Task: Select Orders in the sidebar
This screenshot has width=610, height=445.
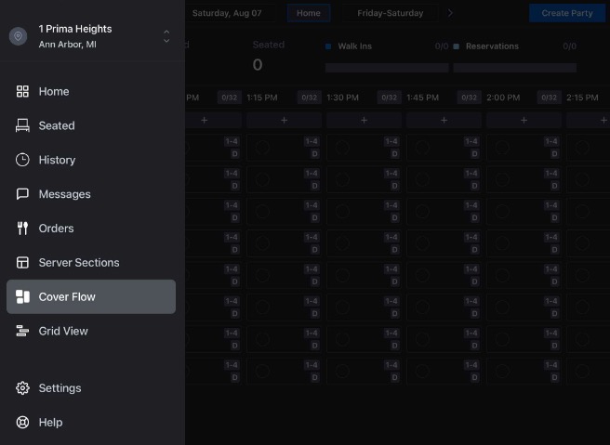Action: (91, 229)
